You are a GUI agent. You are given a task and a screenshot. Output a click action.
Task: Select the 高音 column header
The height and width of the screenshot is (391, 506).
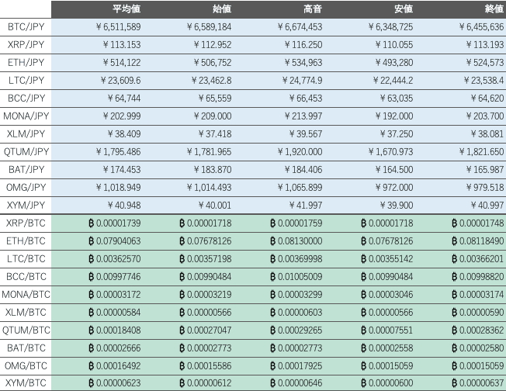point(312,9)
